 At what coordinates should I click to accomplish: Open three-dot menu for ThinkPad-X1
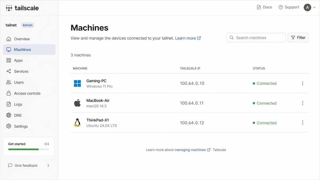[303, 123]
